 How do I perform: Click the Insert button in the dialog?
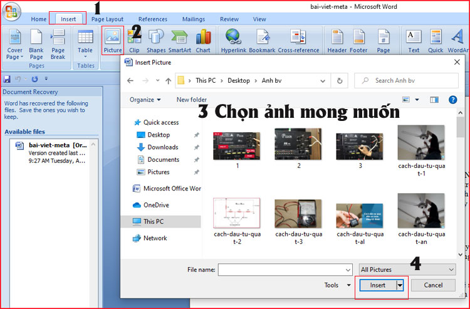click(378, 285)
